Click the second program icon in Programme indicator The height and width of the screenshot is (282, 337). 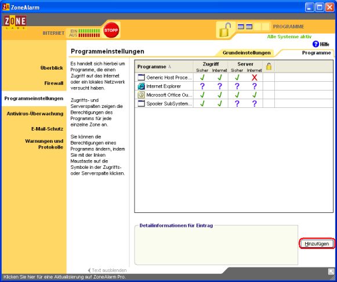[x=249, y=27]
